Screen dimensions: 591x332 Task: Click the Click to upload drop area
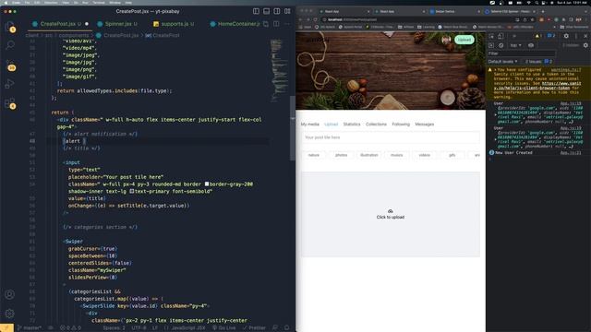pyautogui.click(x=391, y=214)
